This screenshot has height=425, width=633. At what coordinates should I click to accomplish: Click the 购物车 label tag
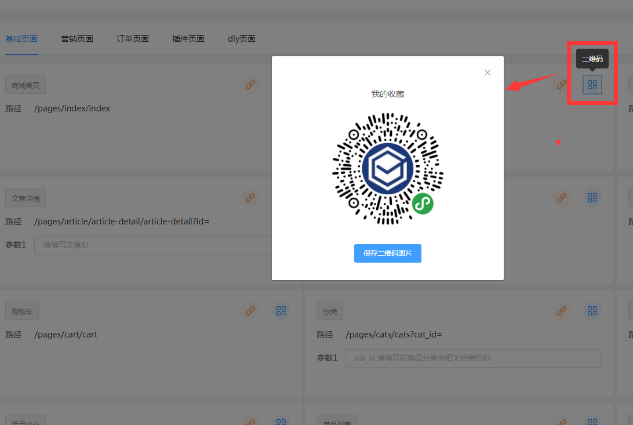(22, 311)
